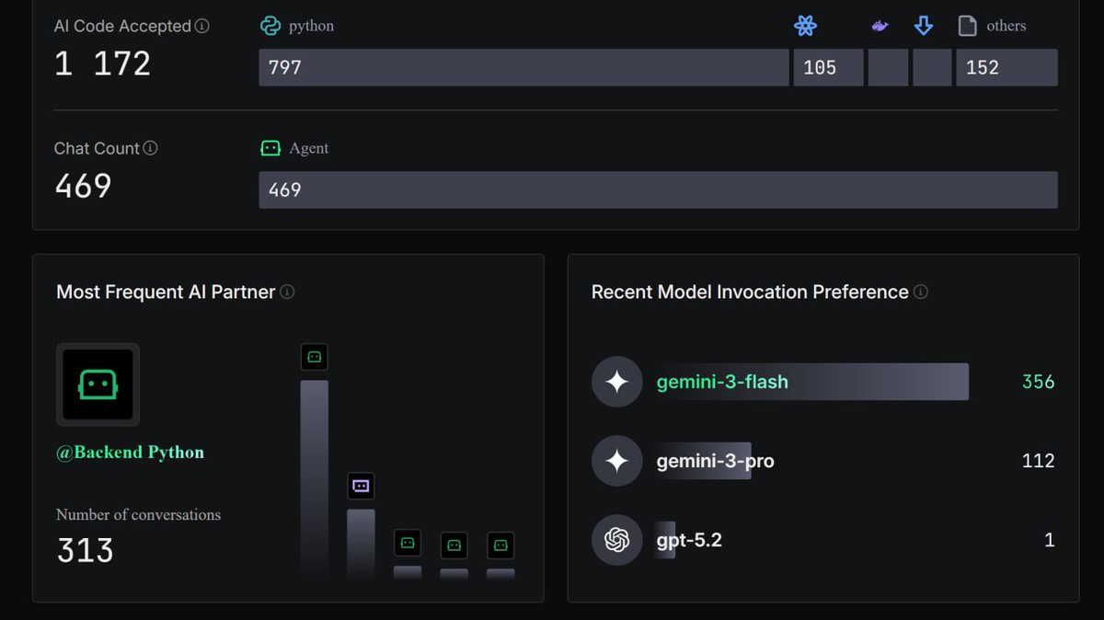
Task: Click the blue down-arrow language icon
Action: [x=924, y=26]
